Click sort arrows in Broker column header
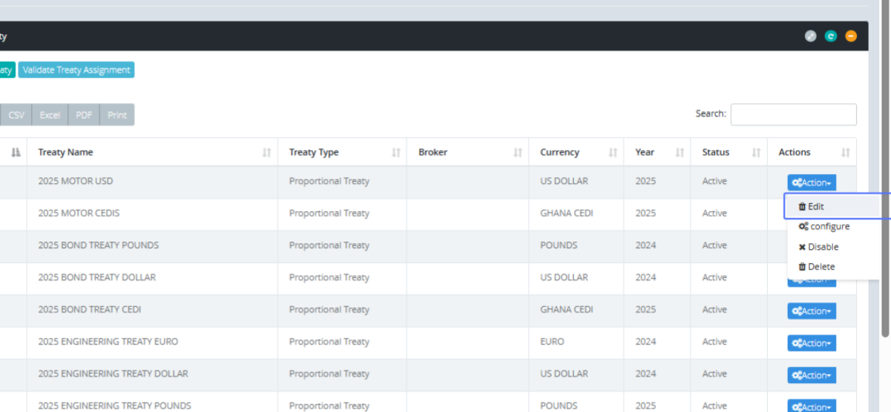Image resolution: width=891 pixels, height=412 pixels. coord(518,153)
